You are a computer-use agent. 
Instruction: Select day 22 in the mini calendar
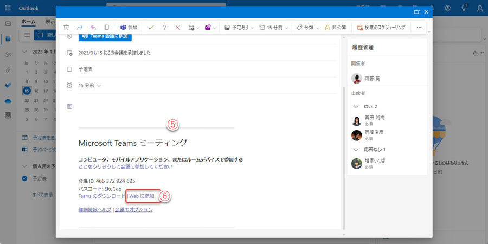(x=27, y=100)
